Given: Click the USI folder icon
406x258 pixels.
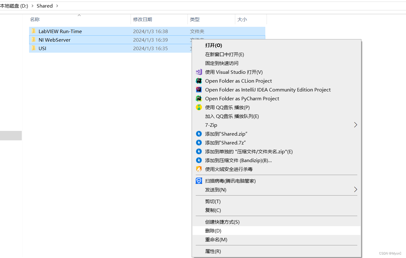Looking at the screenshot, I should point(34,48).
